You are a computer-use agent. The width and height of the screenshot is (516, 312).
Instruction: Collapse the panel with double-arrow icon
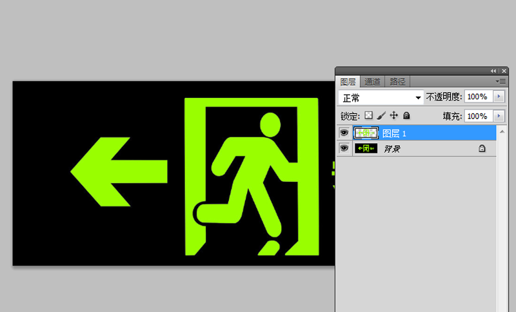[493, 71]
